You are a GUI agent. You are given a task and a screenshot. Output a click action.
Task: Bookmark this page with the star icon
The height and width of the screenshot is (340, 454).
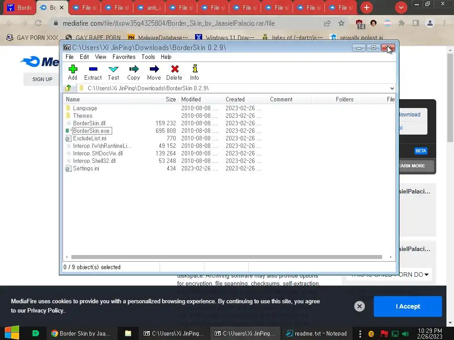click(341, 23)
